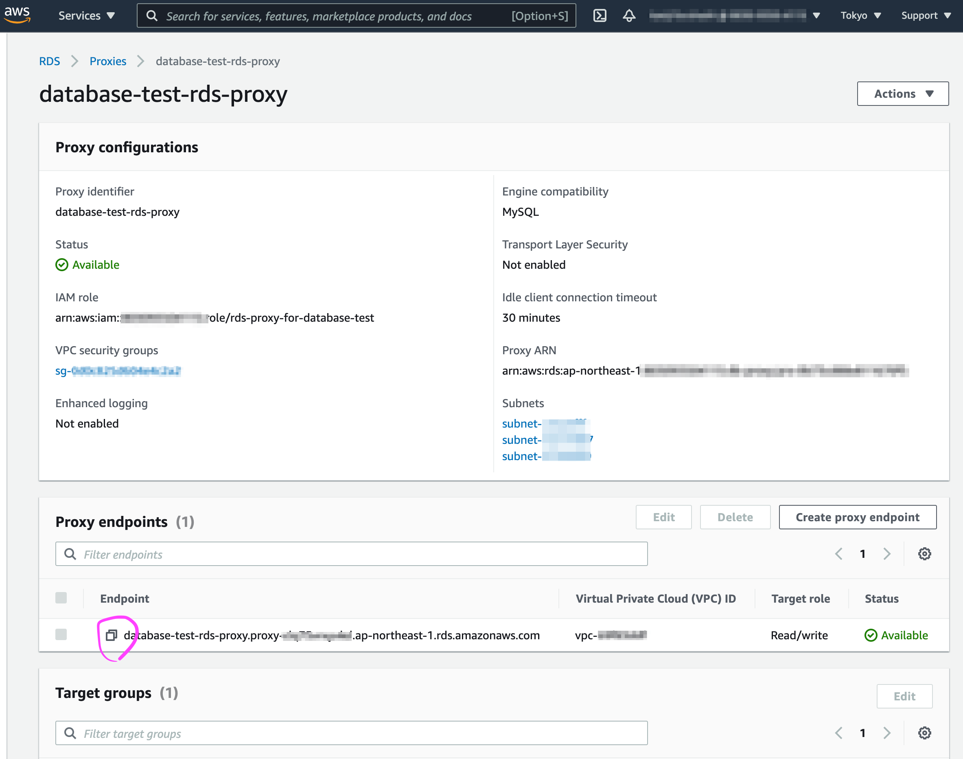
Task: Click the AWS logo home icon
Action: pyautogui.click(x=17, y=14)
